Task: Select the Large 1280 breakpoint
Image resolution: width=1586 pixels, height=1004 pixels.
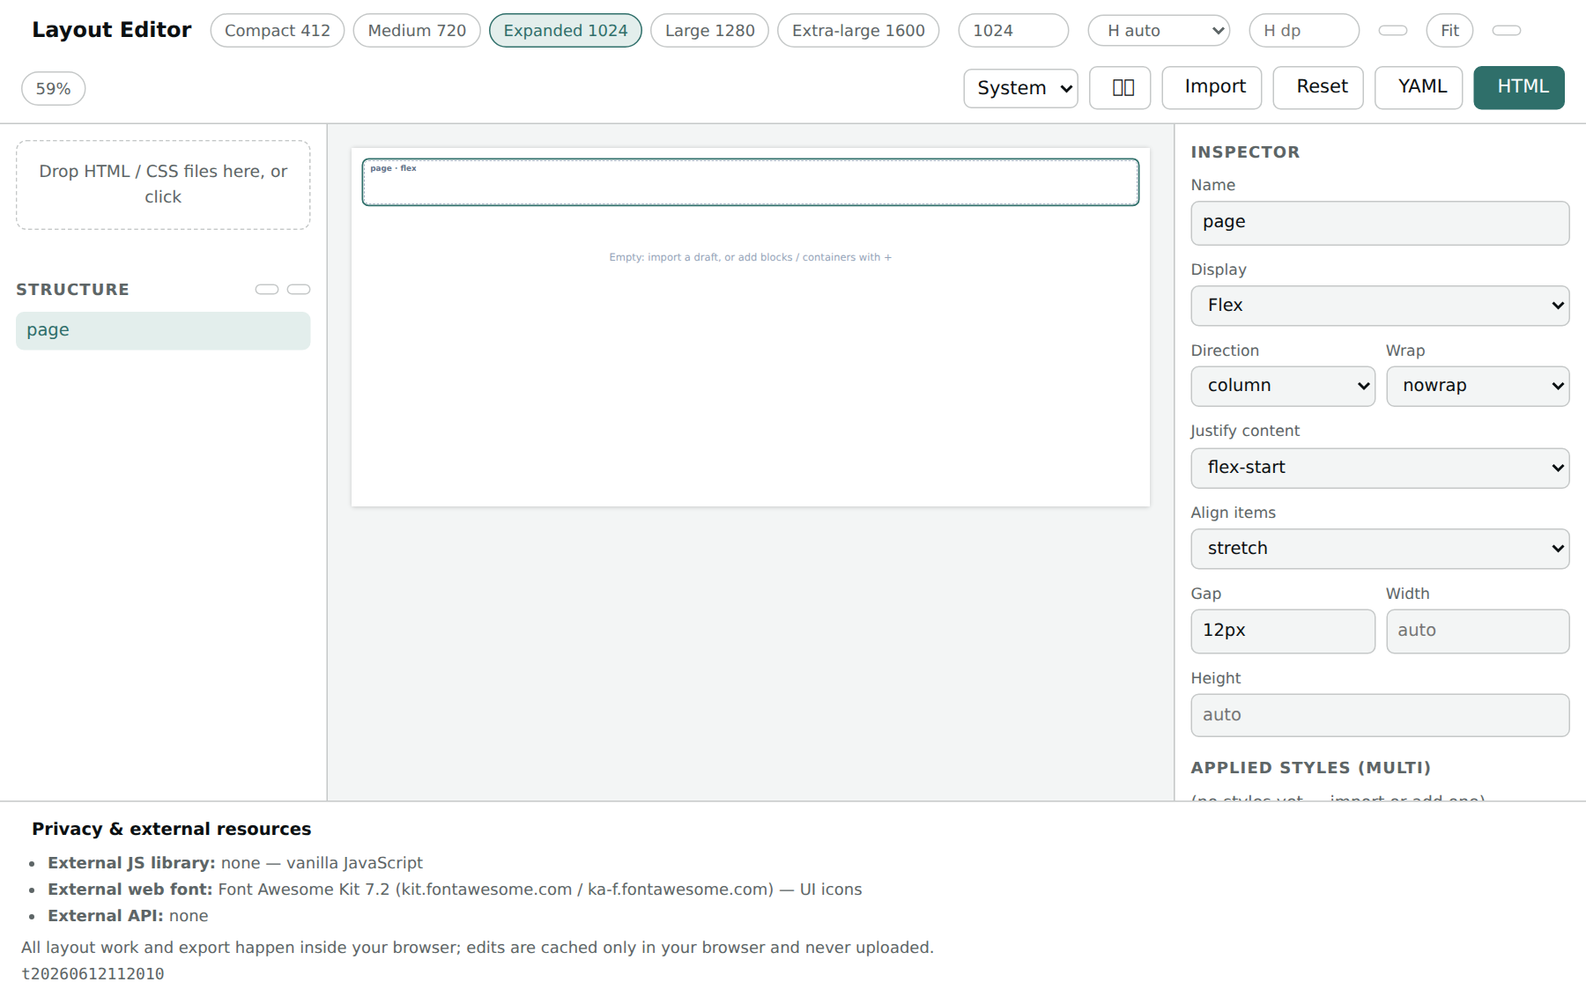Action: pos(709,31)
